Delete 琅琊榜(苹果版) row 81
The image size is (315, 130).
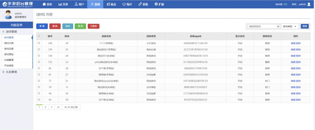[298, 75]
